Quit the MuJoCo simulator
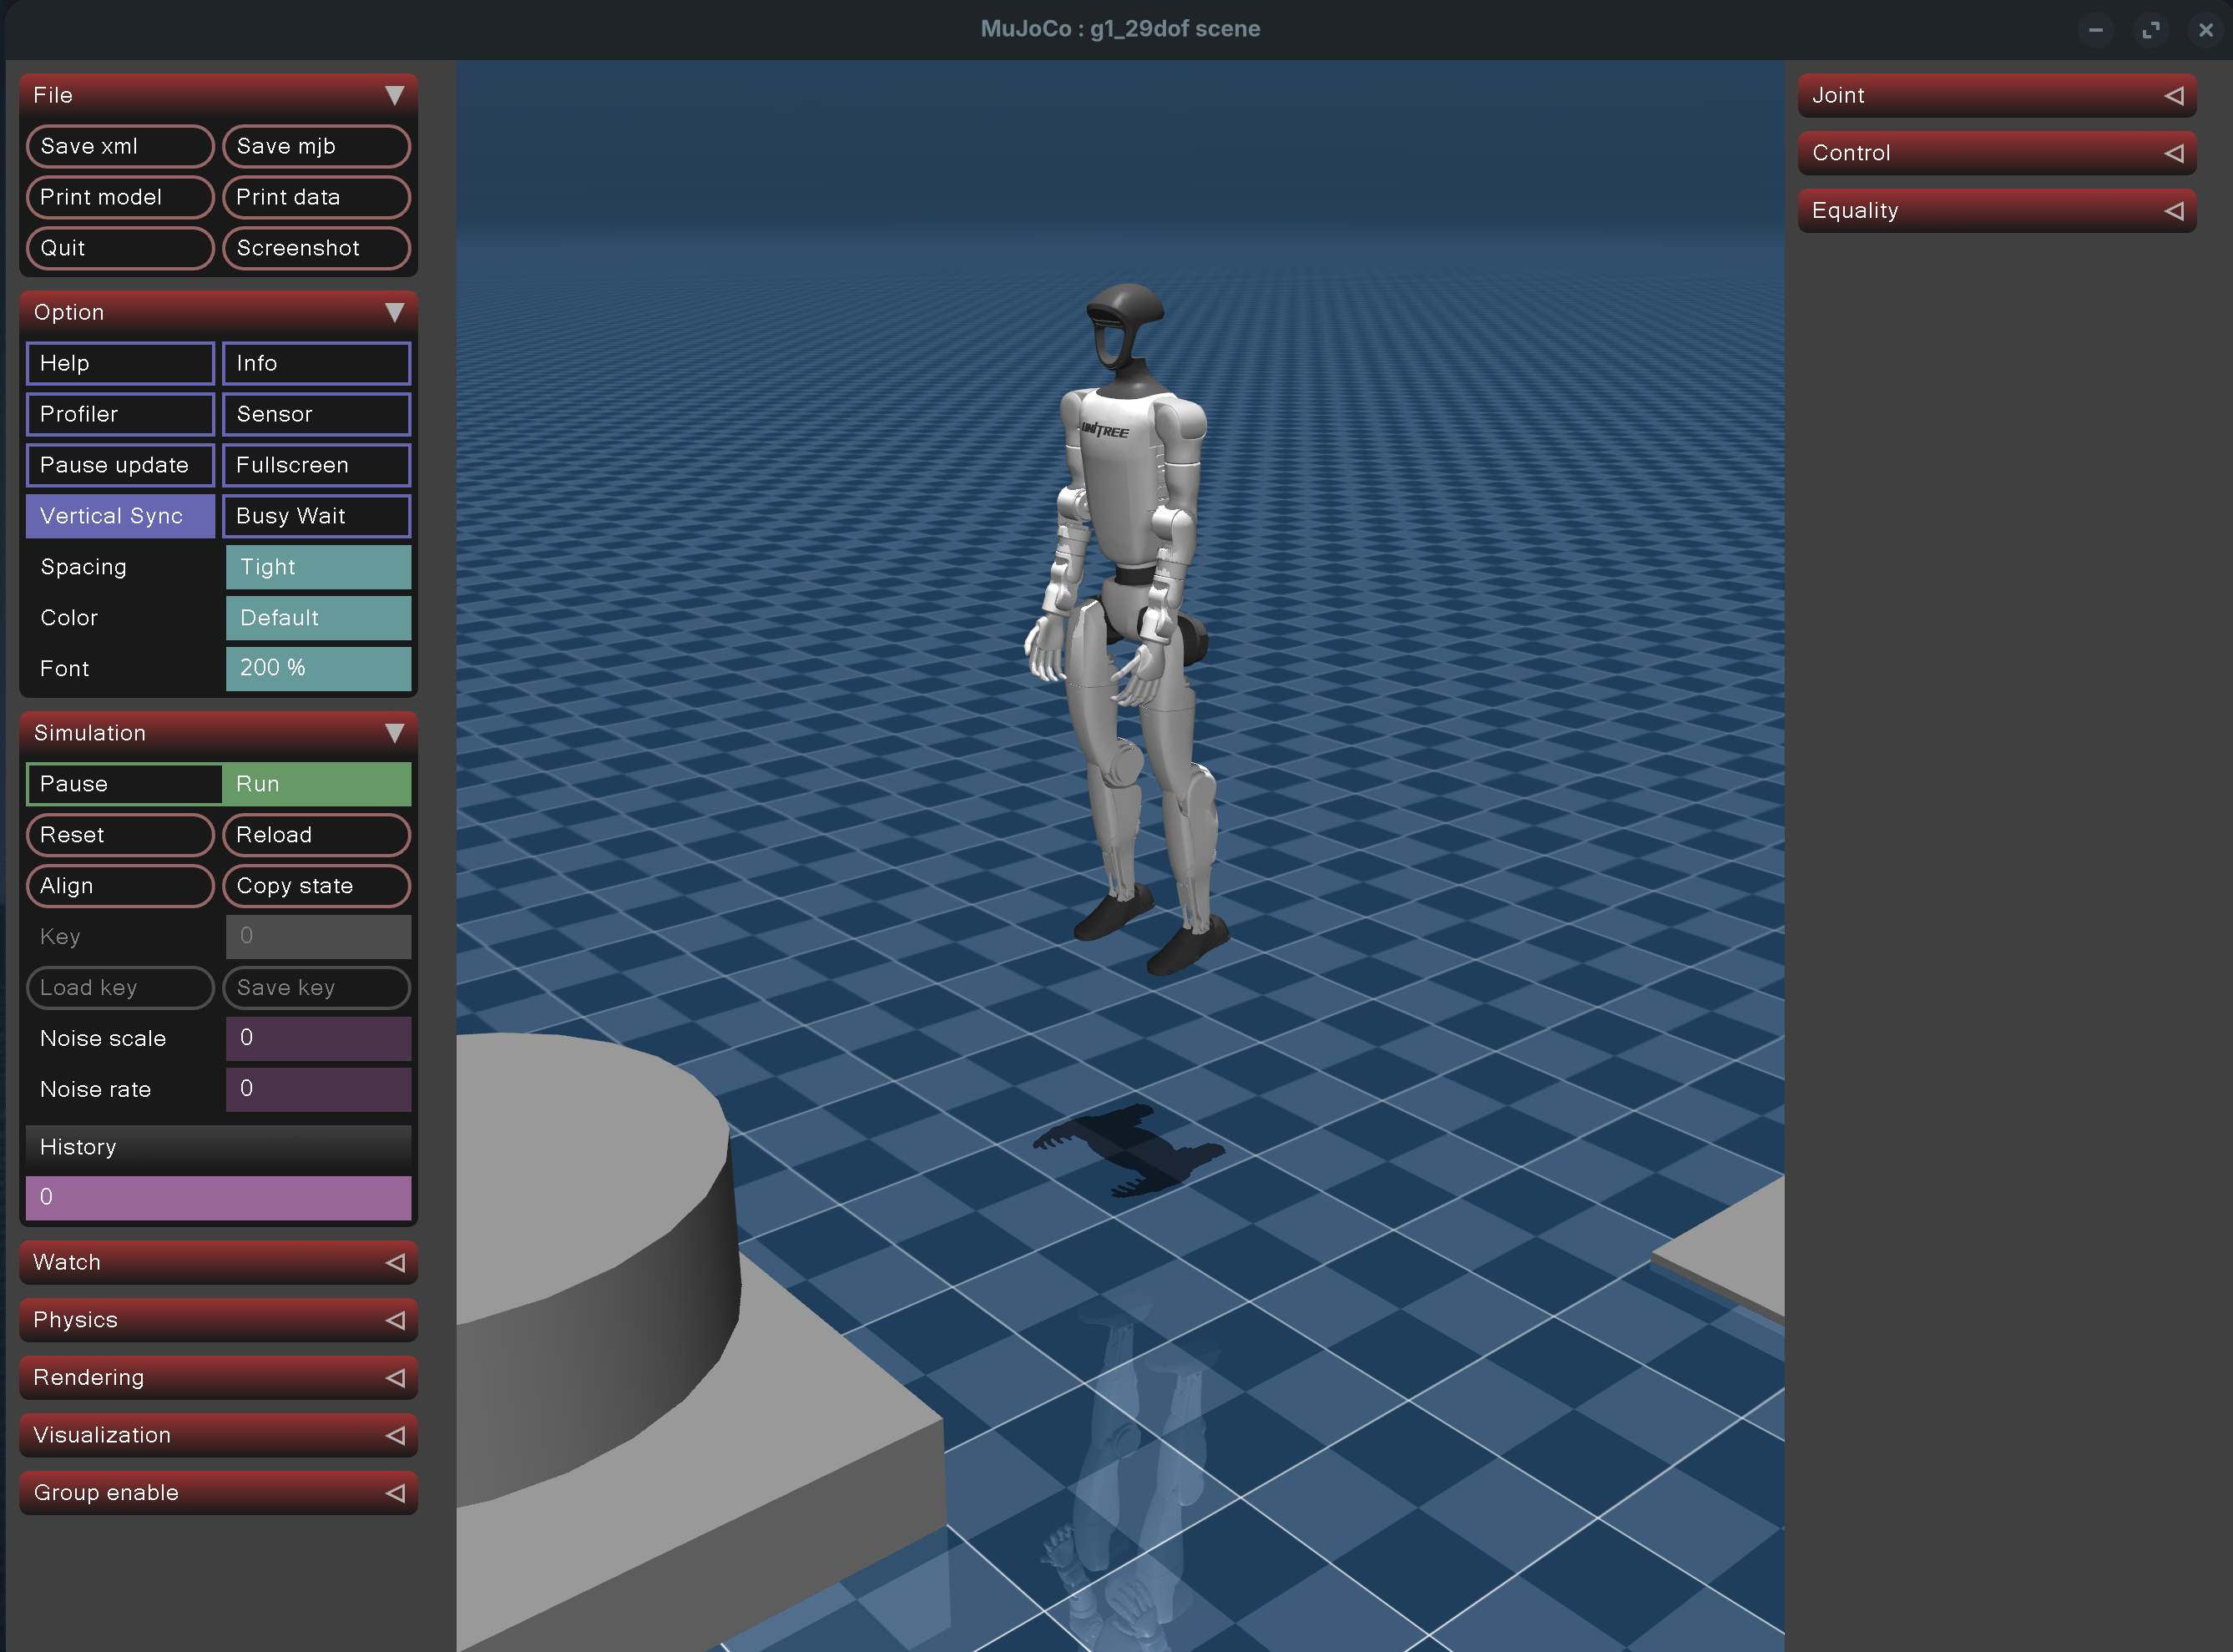 click(120, 248)
